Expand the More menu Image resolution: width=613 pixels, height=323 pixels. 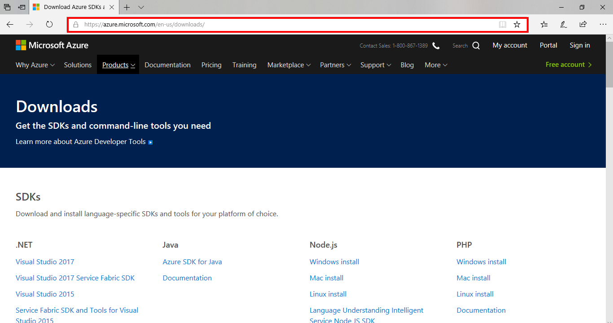point(436,65)
